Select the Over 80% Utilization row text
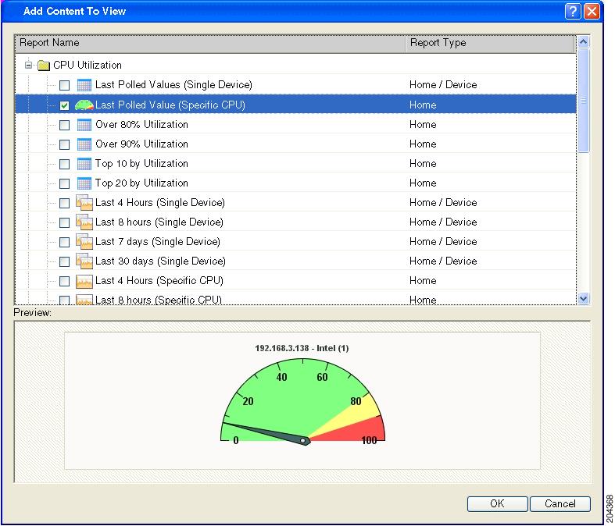This screenshot has width=615, height=526. (141, 125)
